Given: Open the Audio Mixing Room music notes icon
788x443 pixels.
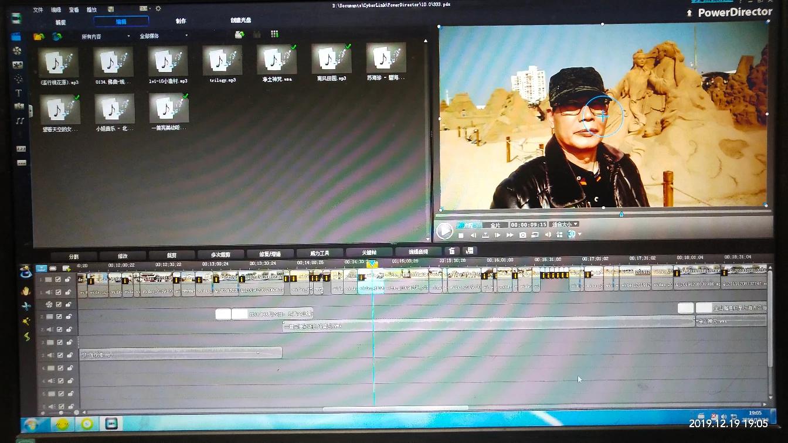Looking at the screenshot, I should pos(20,121).
